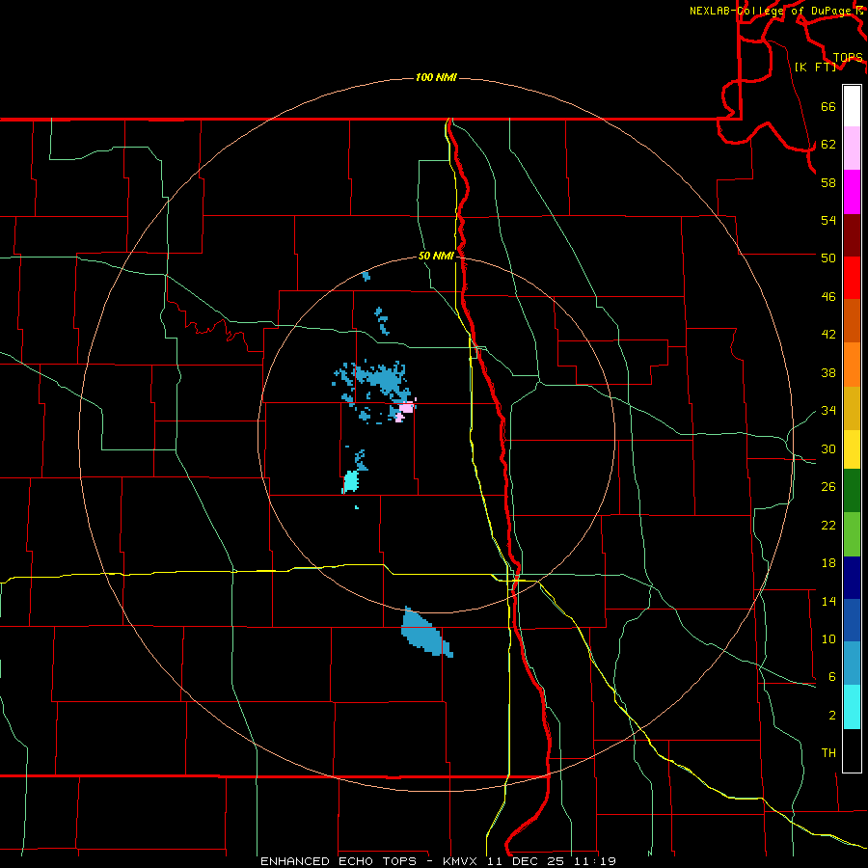The height and width of the screenshot is (868, 868).
Task: Click the "66" legend value
Action: 828,107
